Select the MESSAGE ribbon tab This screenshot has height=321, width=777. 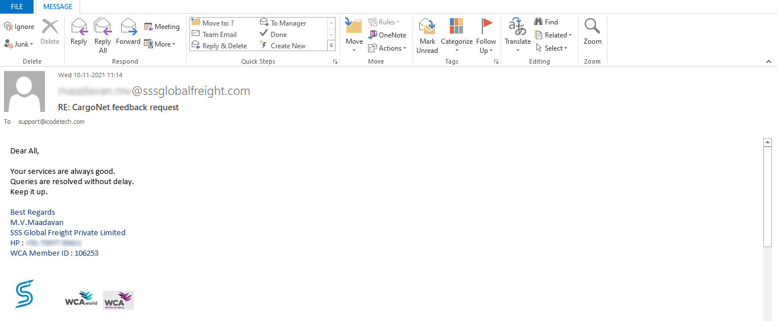coord(58,7)
